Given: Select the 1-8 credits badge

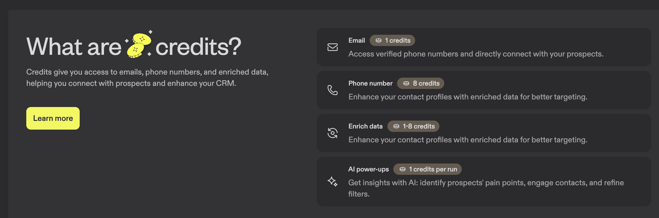Looking at the screenshot, I should coord(413,126).
